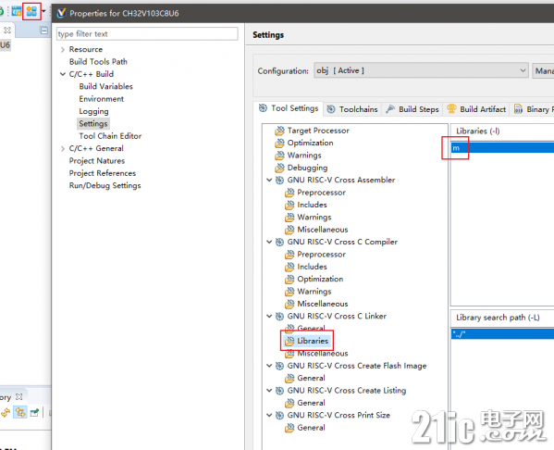Collapse GNU RISC-V Cross Assembler node
554x450 pixels.
click(269, 180)
